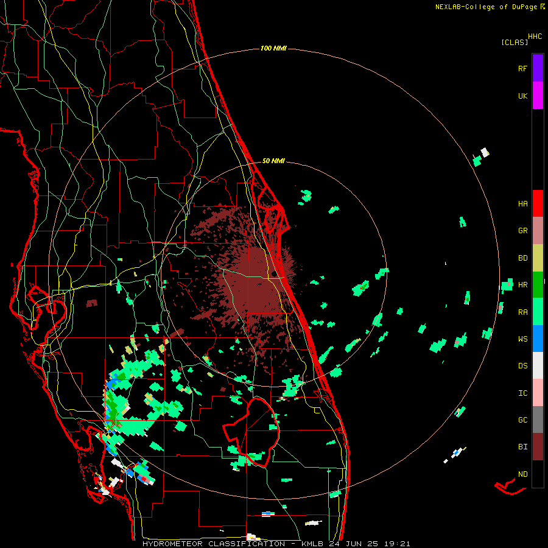Pick the RA light green legend swatch
This screenshot has height=548, width=548.
pos(538,312)
